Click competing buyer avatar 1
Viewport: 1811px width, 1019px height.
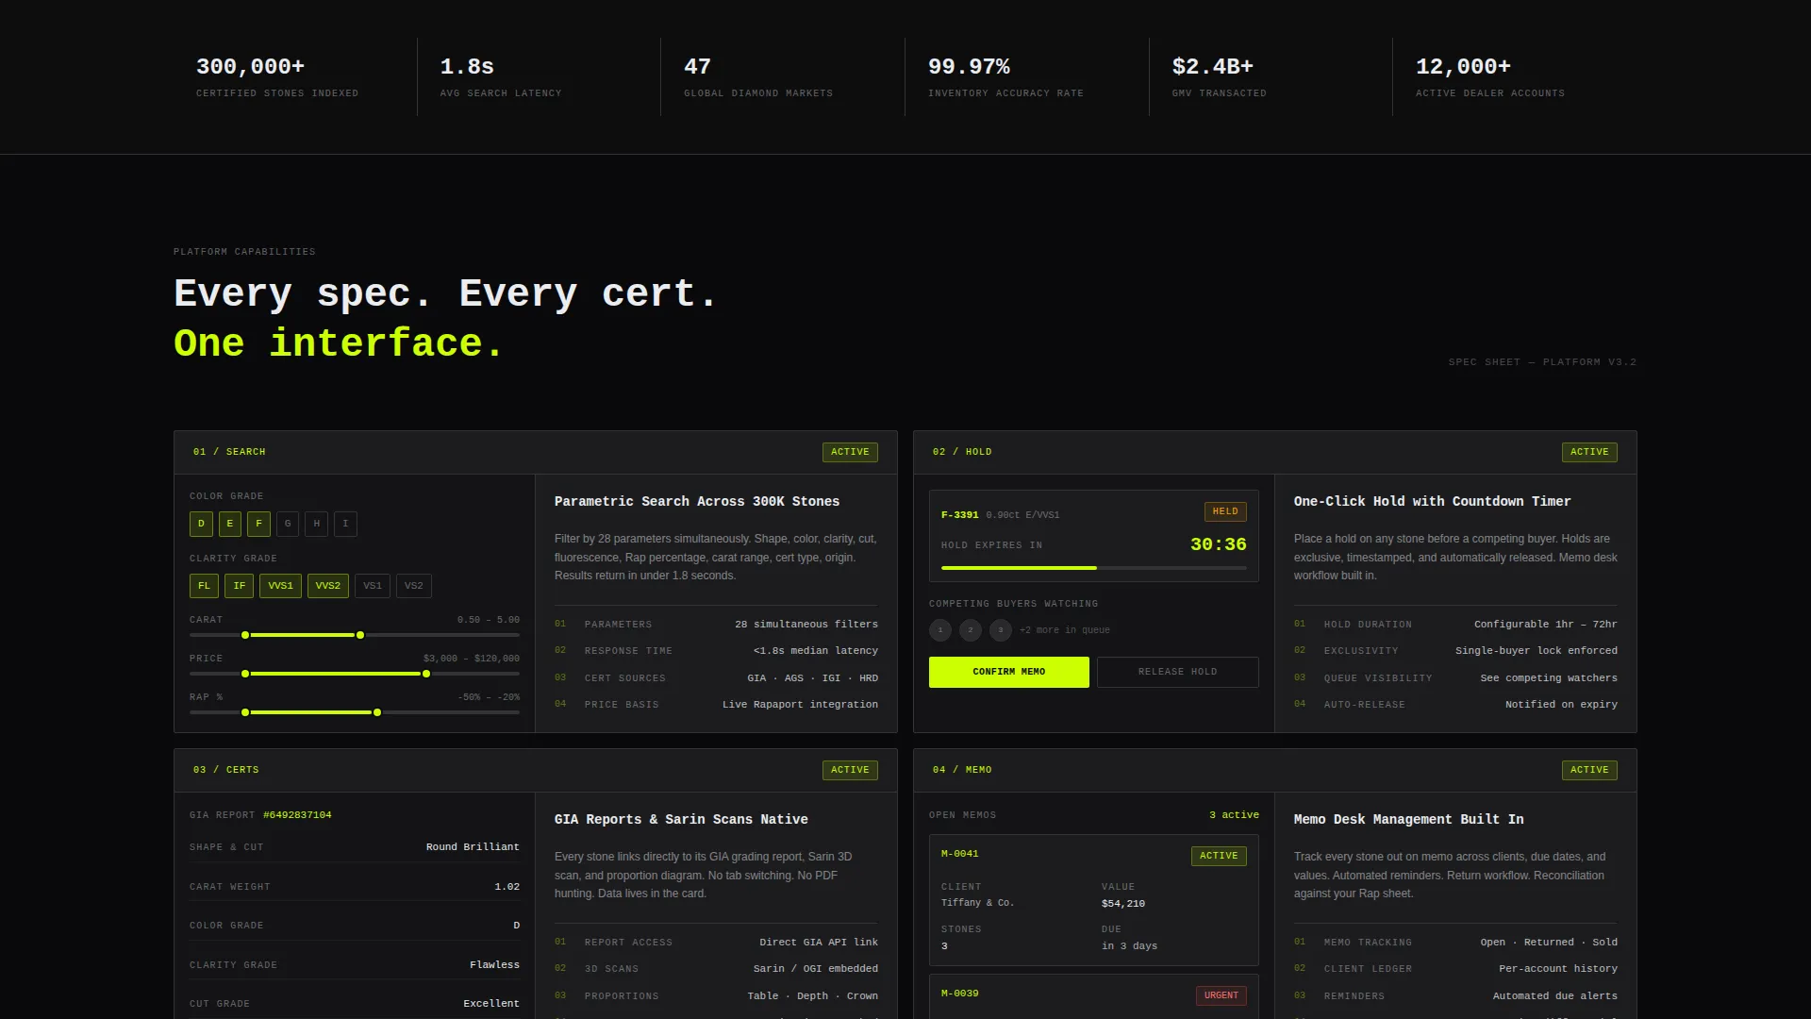click(940, 630)
